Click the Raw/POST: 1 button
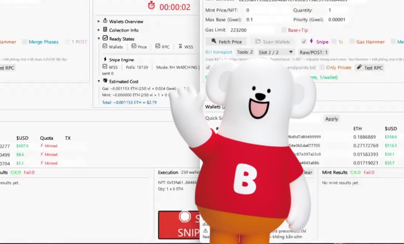The image size is (404, 244). (x=314, y=52)
